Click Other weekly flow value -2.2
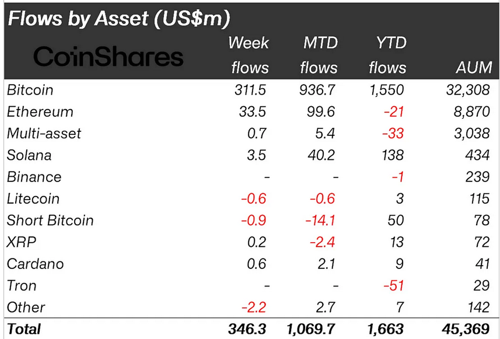The width and height of the screenshot is (500, 339). (x=254, y=307)
